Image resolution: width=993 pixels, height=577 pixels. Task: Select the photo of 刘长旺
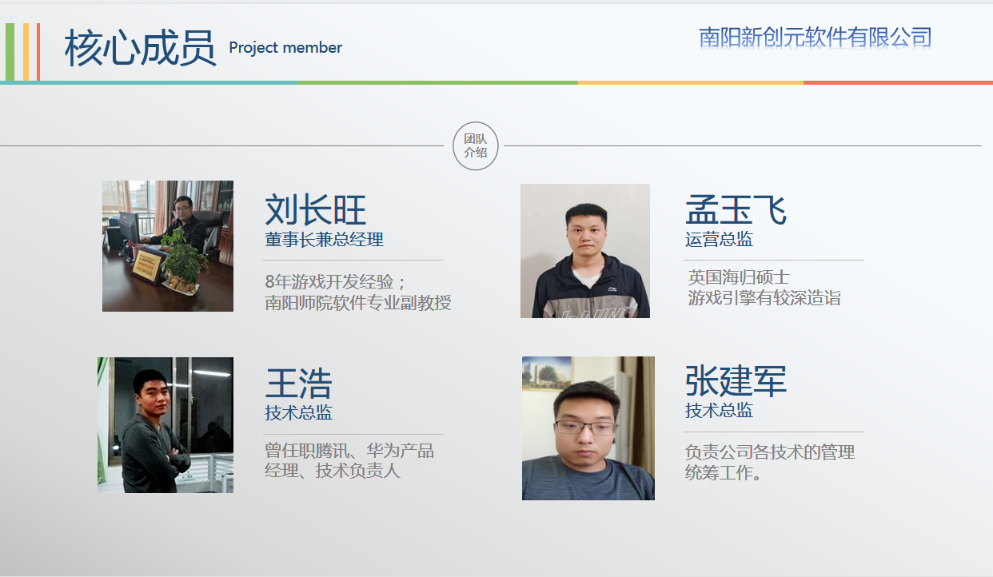[x=168, y=246]
